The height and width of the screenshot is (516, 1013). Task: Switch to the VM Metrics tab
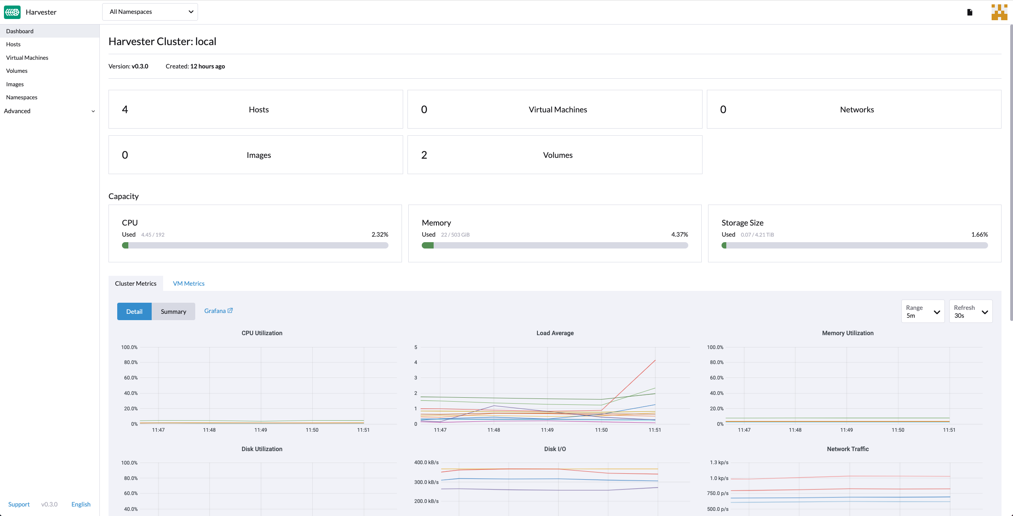(x=189, y=283)
